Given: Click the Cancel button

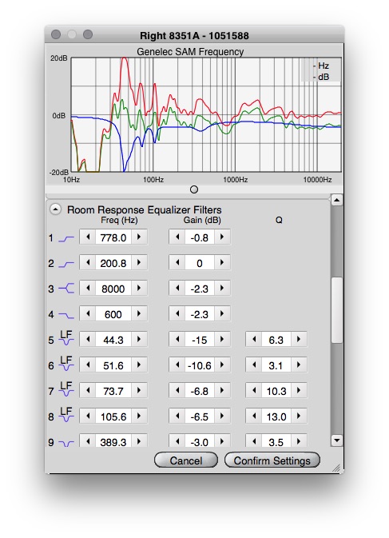Looking at the screenshot, I should click(186, 460).
